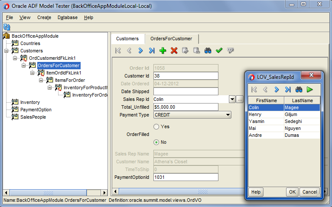Image resolution: width=332 pixels, height=207 pixels.
Task: Validate the row with green checkmark icon
Action: click(x=219, y=51)
